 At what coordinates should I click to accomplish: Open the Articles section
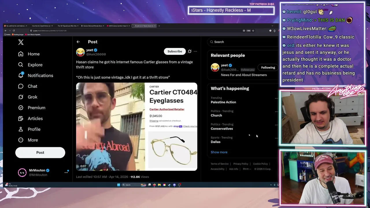[x=30, y=118]
